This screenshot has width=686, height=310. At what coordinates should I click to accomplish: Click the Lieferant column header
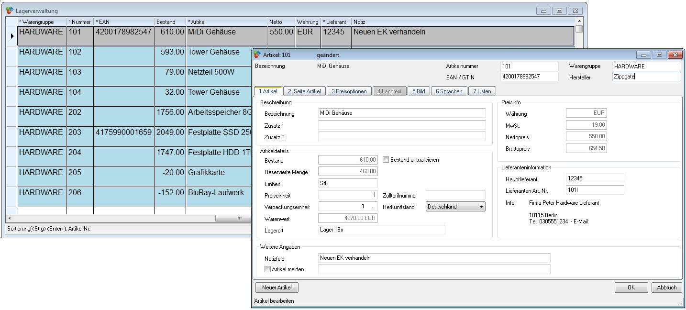(336, 22)
